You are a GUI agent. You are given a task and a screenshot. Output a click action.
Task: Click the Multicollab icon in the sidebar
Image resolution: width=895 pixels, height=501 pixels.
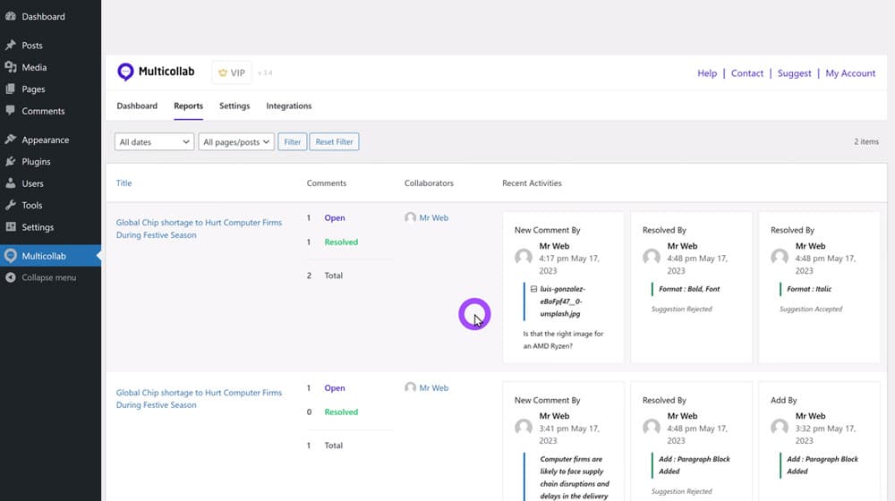(x=10, y=256)
